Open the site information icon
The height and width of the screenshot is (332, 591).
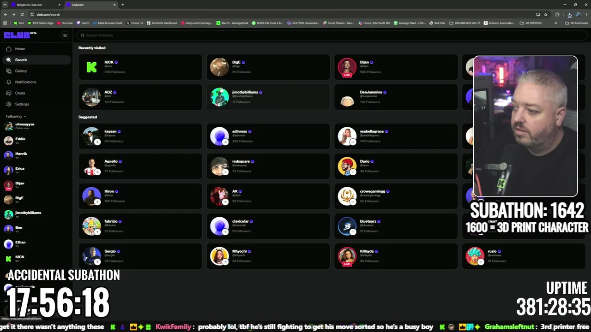[32, 14]
